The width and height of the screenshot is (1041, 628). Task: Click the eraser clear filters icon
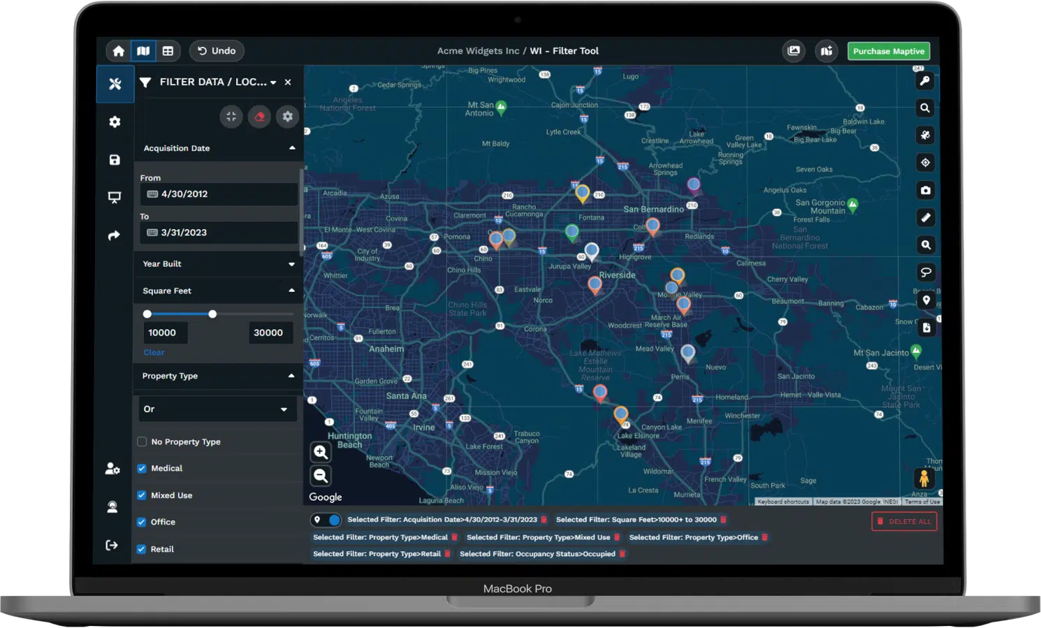click(259, 117)
